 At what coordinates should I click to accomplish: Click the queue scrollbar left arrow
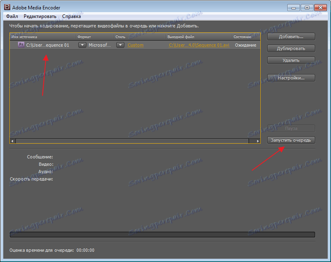12,141
